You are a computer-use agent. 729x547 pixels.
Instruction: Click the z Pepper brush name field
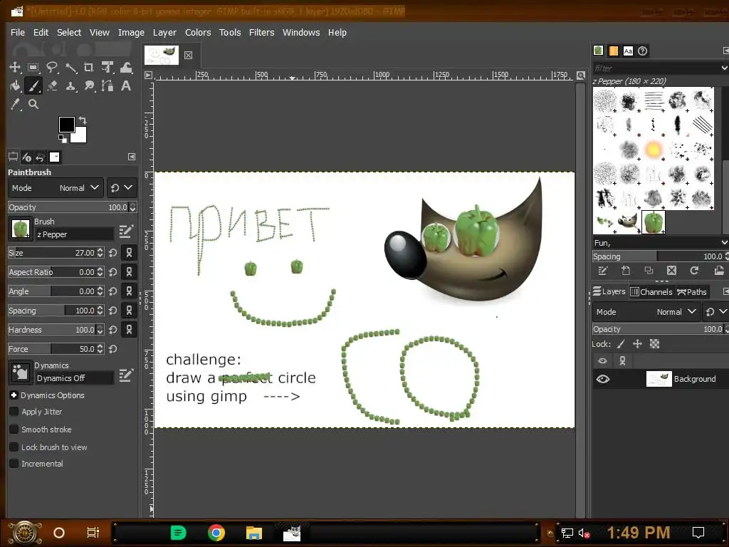[74, 234]
